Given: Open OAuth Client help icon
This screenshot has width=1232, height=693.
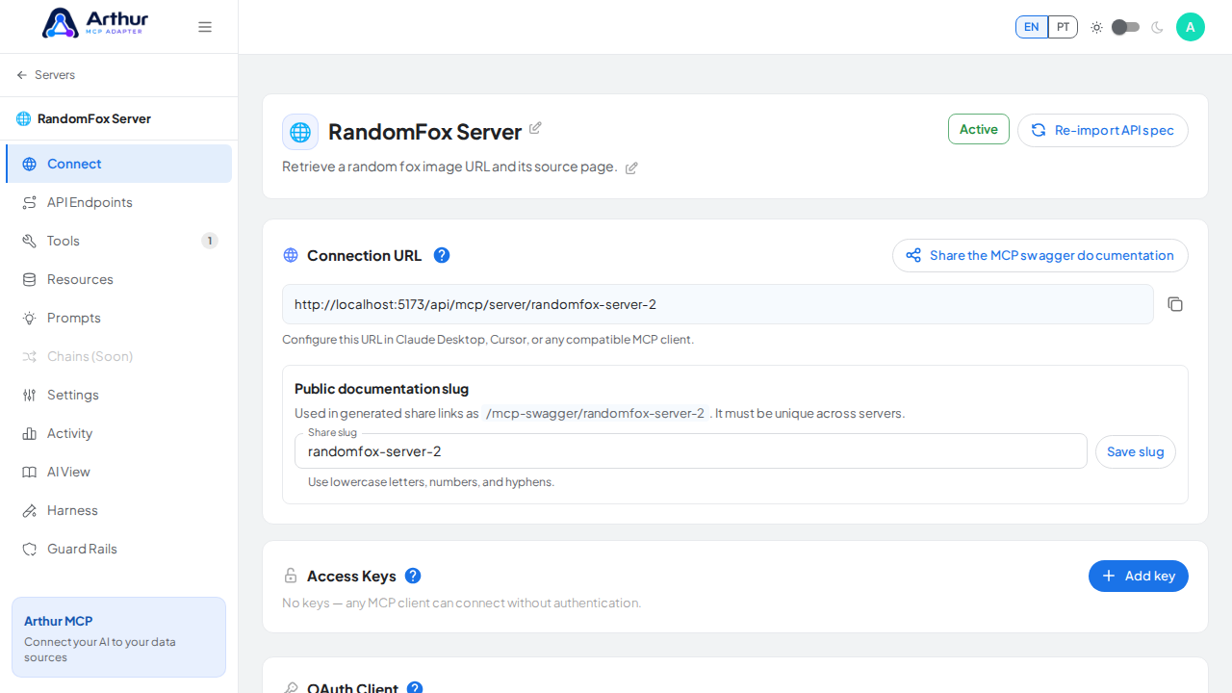Looking at the screenshot, I should pyautogui.click(x=415, y=688).
